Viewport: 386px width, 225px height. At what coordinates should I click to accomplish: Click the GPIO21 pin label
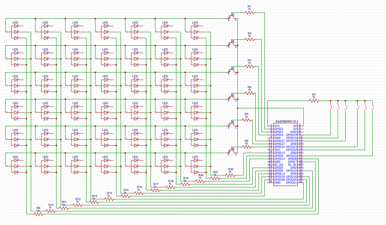292,182
